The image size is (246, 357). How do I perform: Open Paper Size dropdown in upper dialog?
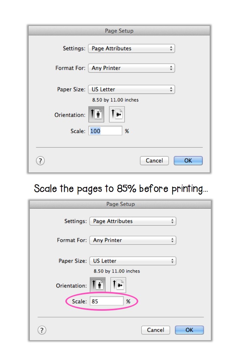[x=131, y=89]
